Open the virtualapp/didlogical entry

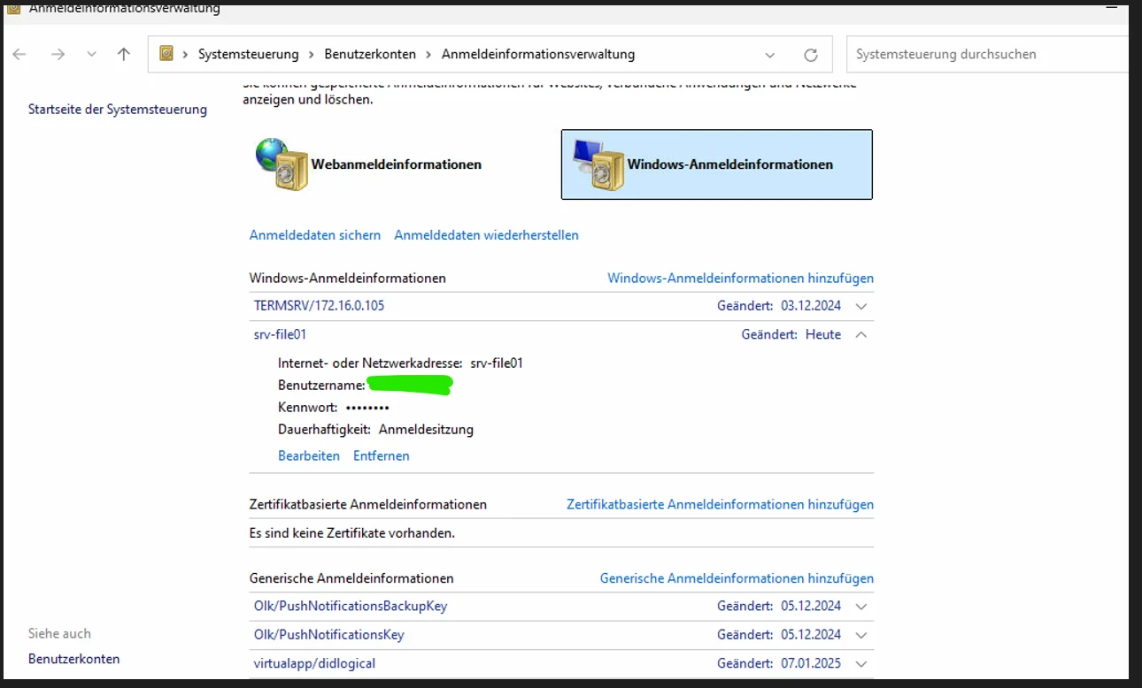click(x=314, y=663)
